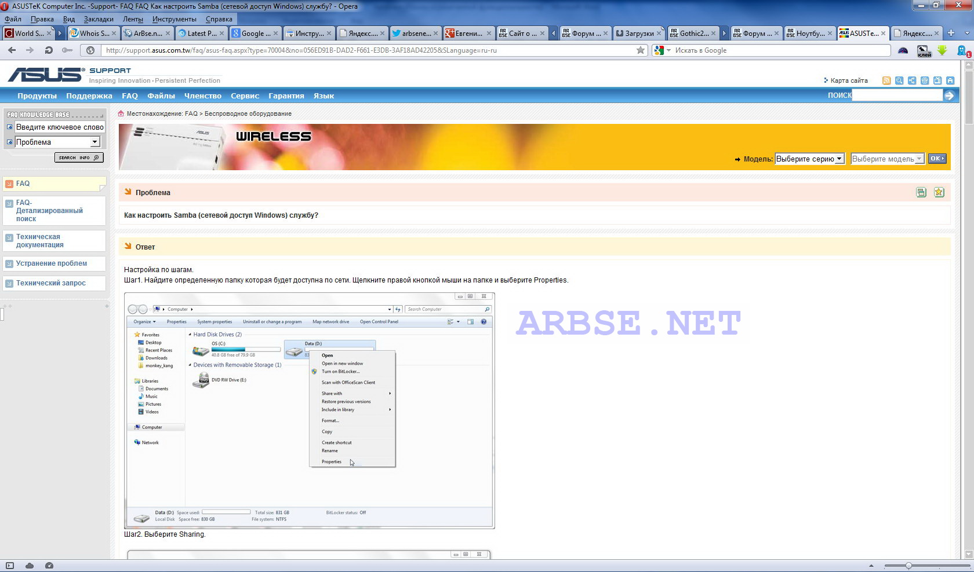
Task: Open the Справка menu
Action: (219, 19)
